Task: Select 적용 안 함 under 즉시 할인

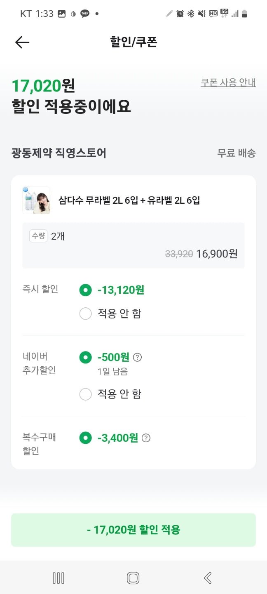Action: tap(85, 314)
